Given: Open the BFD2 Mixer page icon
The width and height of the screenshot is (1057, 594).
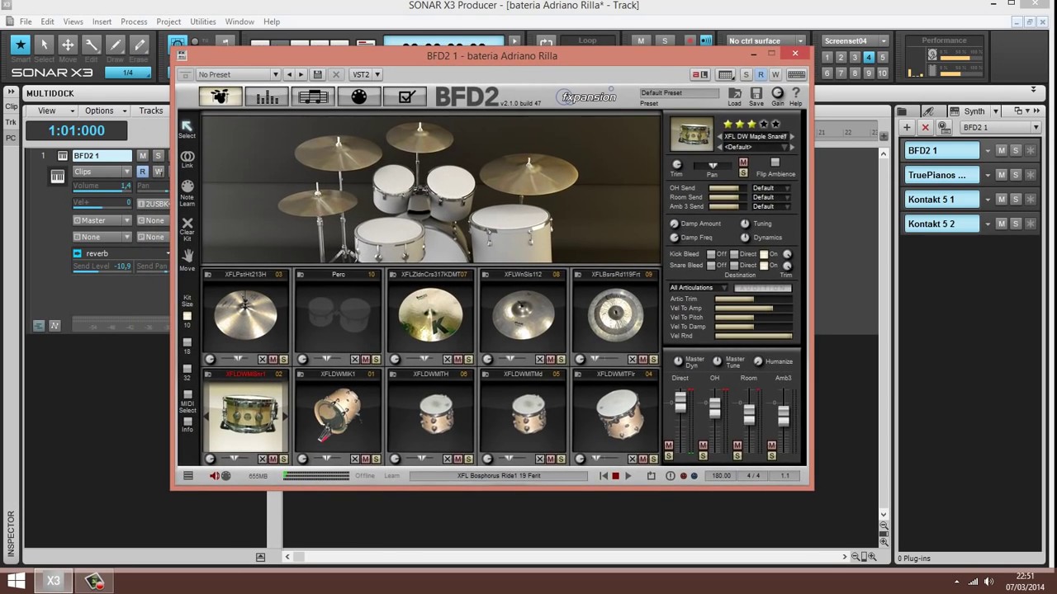Looking at the screenshot, I should pos(267,97).
